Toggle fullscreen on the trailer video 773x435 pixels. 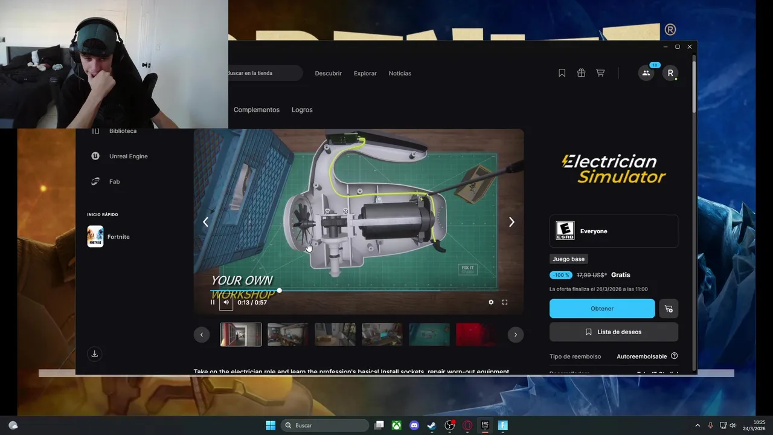pos(505,302)
